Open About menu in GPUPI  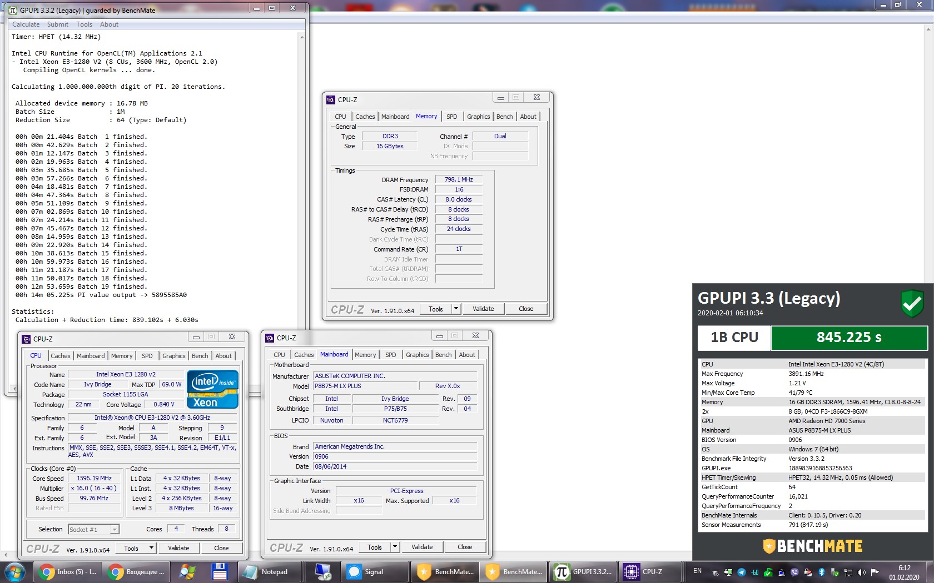click(x=109, y=24)
